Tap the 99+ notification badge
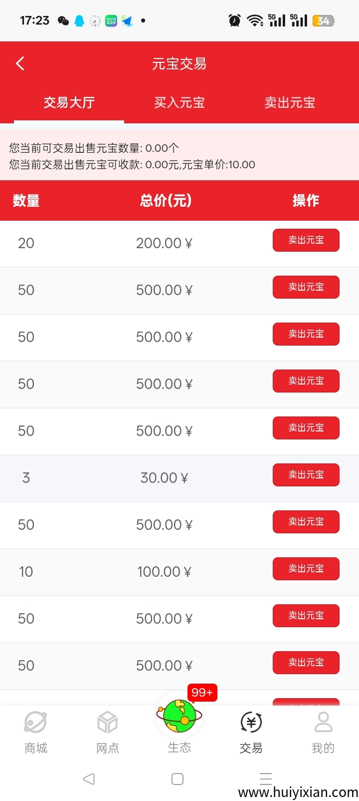This screenshot has width=359, height=801. 202,693
